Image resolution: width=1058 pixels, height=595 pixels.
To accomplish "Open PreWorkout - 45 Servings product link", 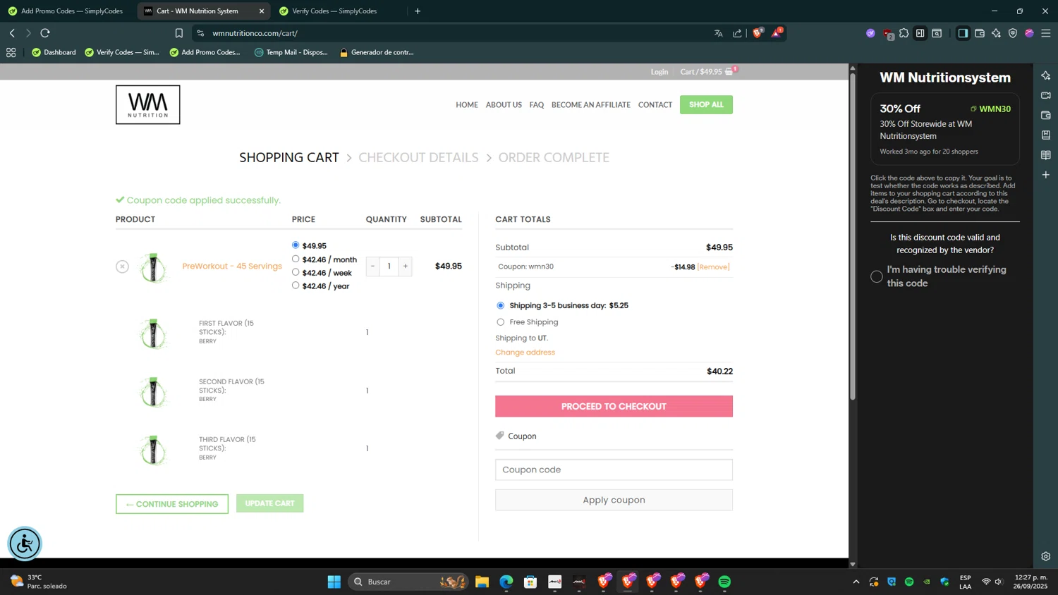I will coord(232,266).
